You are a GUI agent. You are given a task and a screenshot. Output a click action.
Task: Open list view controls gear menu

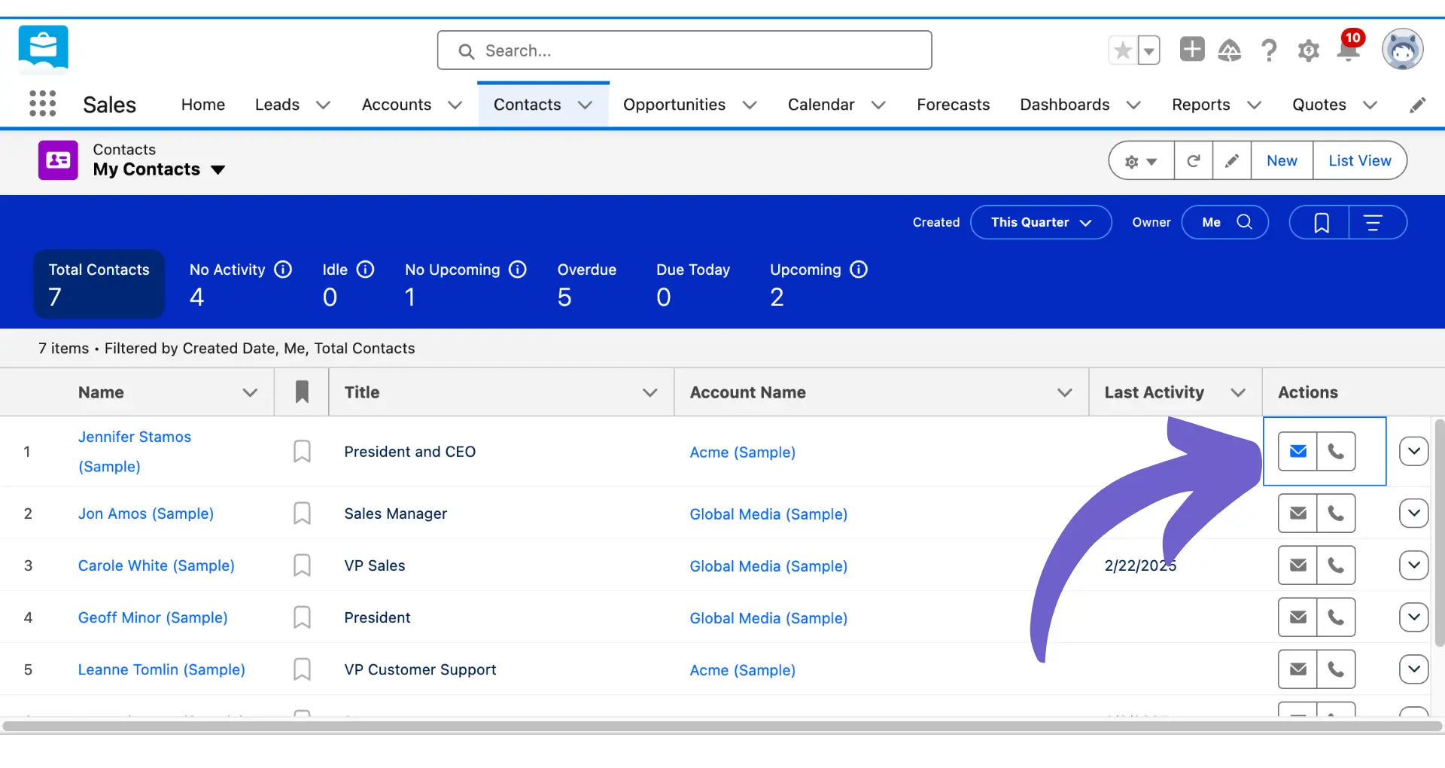click(x=1141, y=160)
